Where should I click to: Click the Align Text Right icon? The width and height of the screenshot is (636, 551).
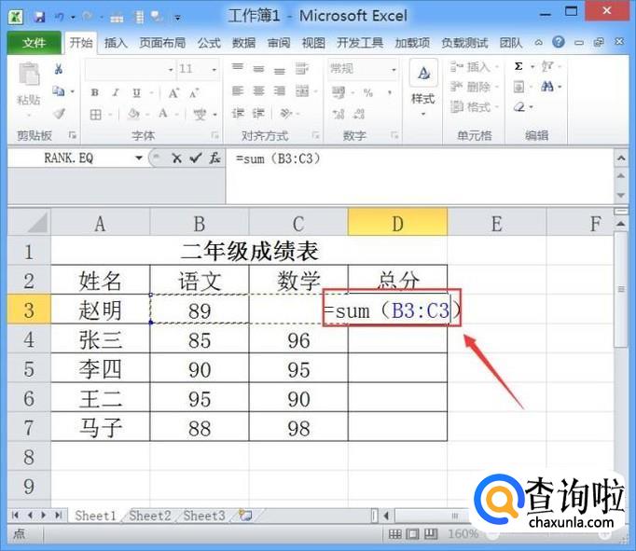280,90
